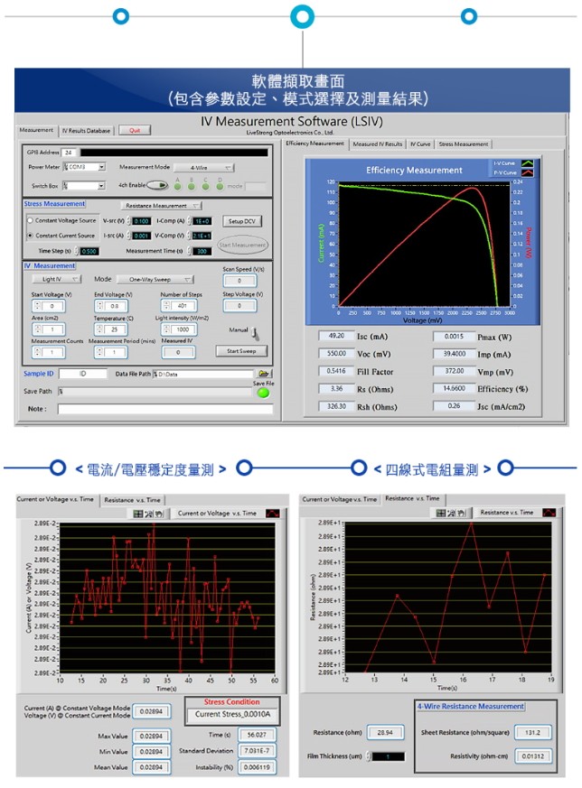
Task: Toggle the 4ch Enable switch
Action: tap(157, 185)
